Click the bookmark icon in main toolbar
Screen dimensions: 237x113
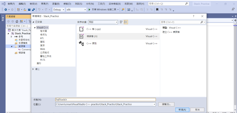tap(157, 10)
